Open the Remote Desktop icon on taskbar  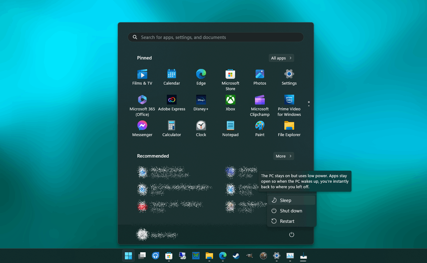click(x=182, y=255)
